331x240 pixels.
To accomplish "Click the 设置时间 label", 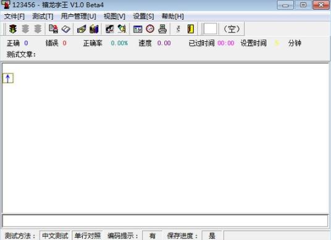I will pos(254,43).
